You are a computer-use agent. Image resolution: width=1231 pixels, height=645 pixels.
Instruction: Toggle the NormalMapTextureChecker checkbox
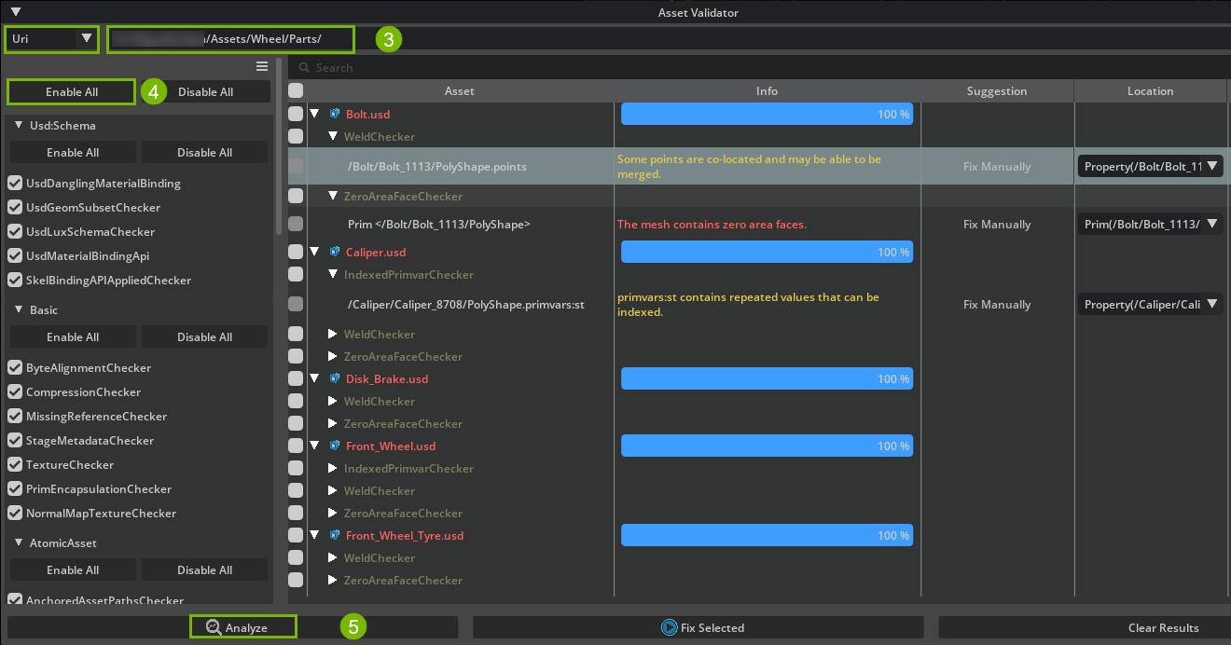coord(15,513)
